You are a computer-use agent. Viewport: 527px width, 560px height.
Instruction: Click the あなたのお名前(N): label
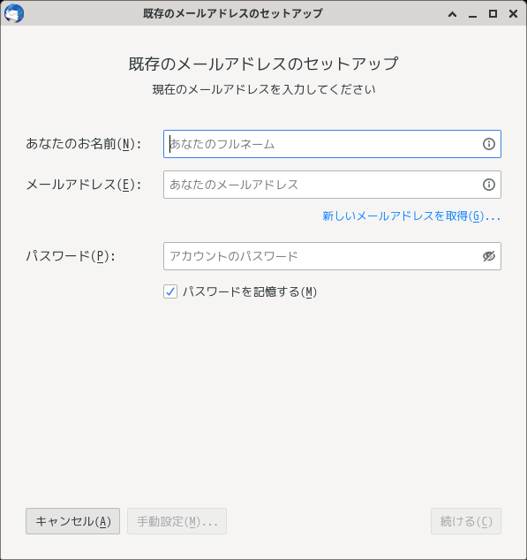click(x=84, y=144)
